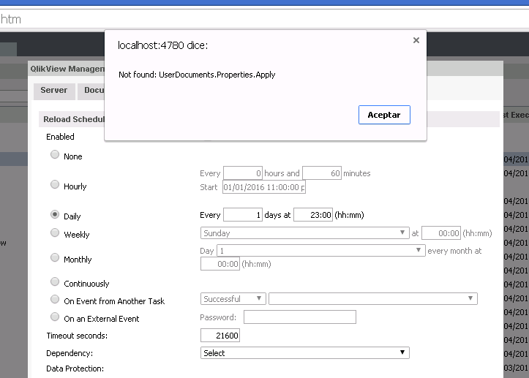Click the daily time field showing 23:00
The width and height of the screenshot is (529, 378).
pos(313,215)
